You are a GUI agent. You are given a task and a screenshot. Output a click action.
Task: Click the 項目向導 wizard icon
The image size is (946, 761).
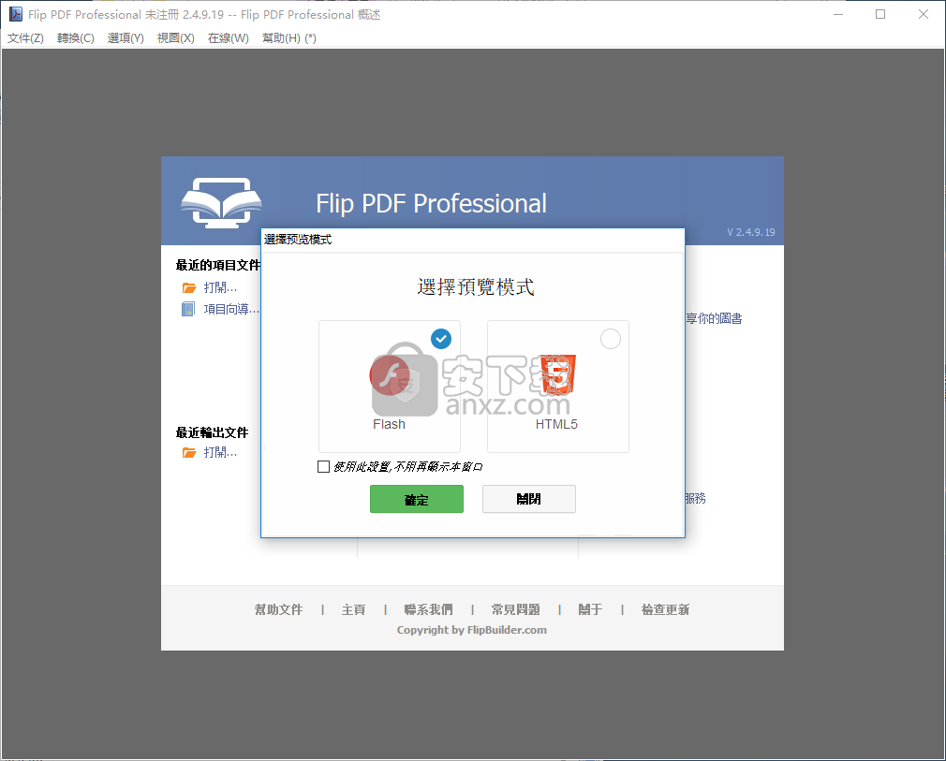pos(188,309)
